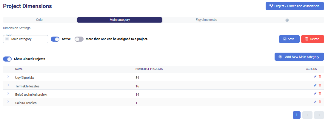Turn off Show Closed Projects
Screen dimensions: 328x121
tap(7, 59)
